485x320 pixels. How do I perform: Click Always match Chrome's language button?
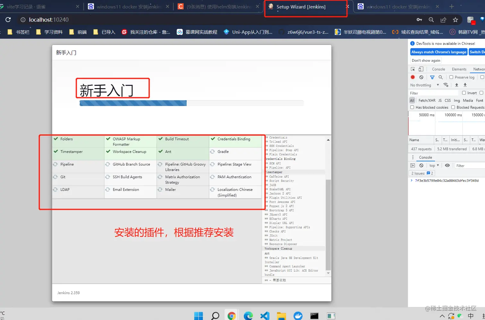point(439,52)
